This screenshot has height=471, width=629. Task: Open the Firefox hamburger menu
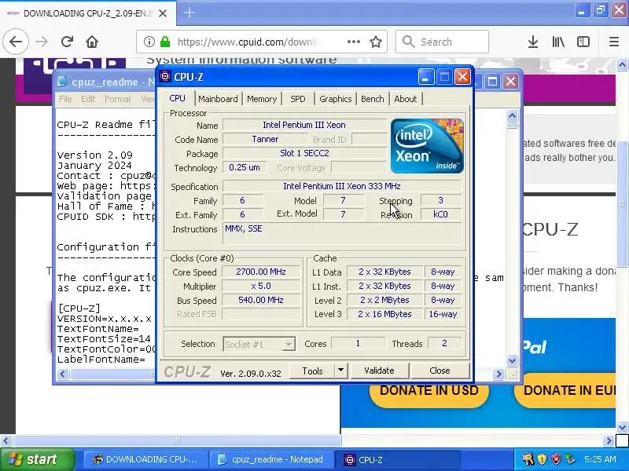click(x=614, y=42)
